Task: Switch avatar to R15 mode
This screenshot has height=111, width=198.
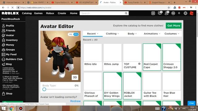Action: click(76, 34)
